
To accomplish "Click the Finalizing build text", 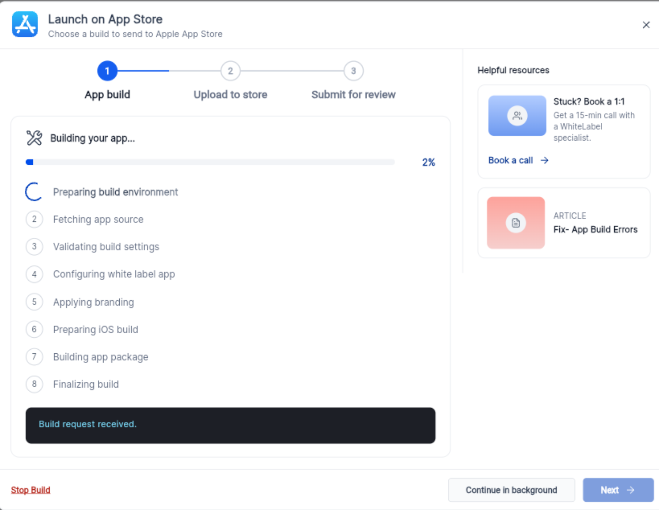I will 86,384.
